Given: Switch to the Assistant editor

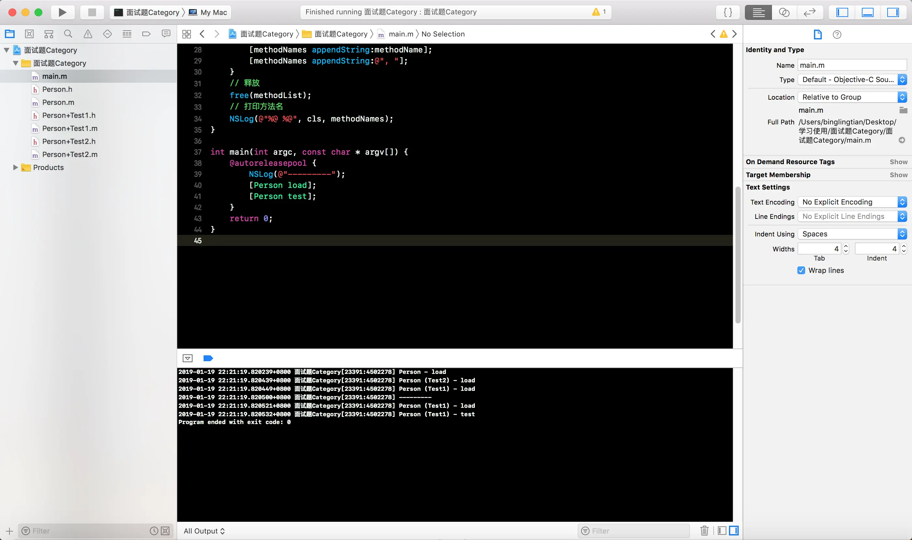Looking at the screenshot, I should [x=784, y=12].
